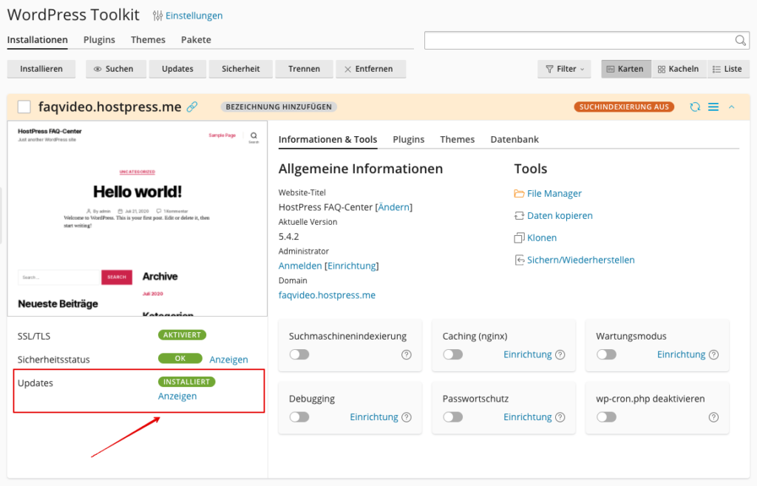The image size is (757, 486).
Task: Click the Installieren button
Action: pyautogui.click(x=41, y=69)
